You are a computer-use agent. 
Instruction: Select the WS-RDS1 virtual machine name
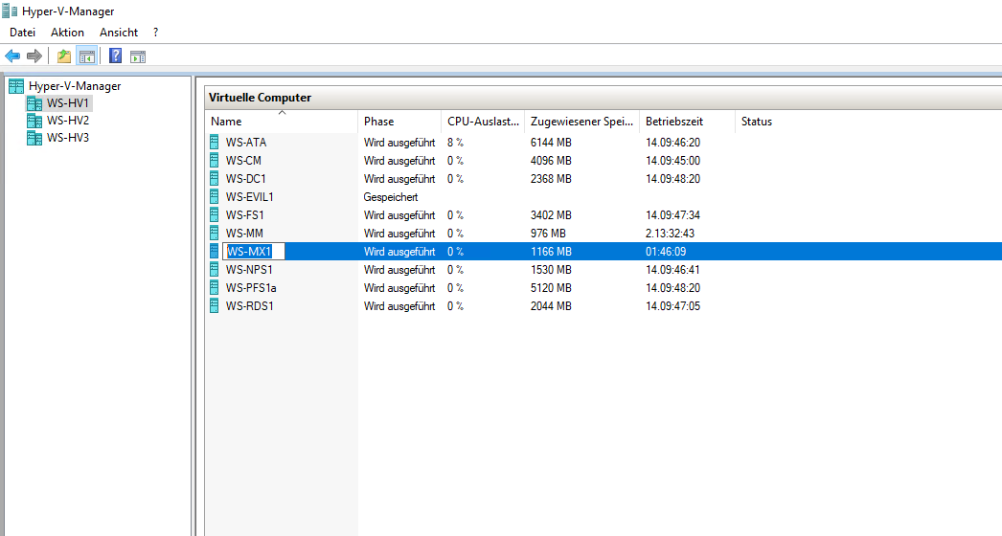(250, 306)
